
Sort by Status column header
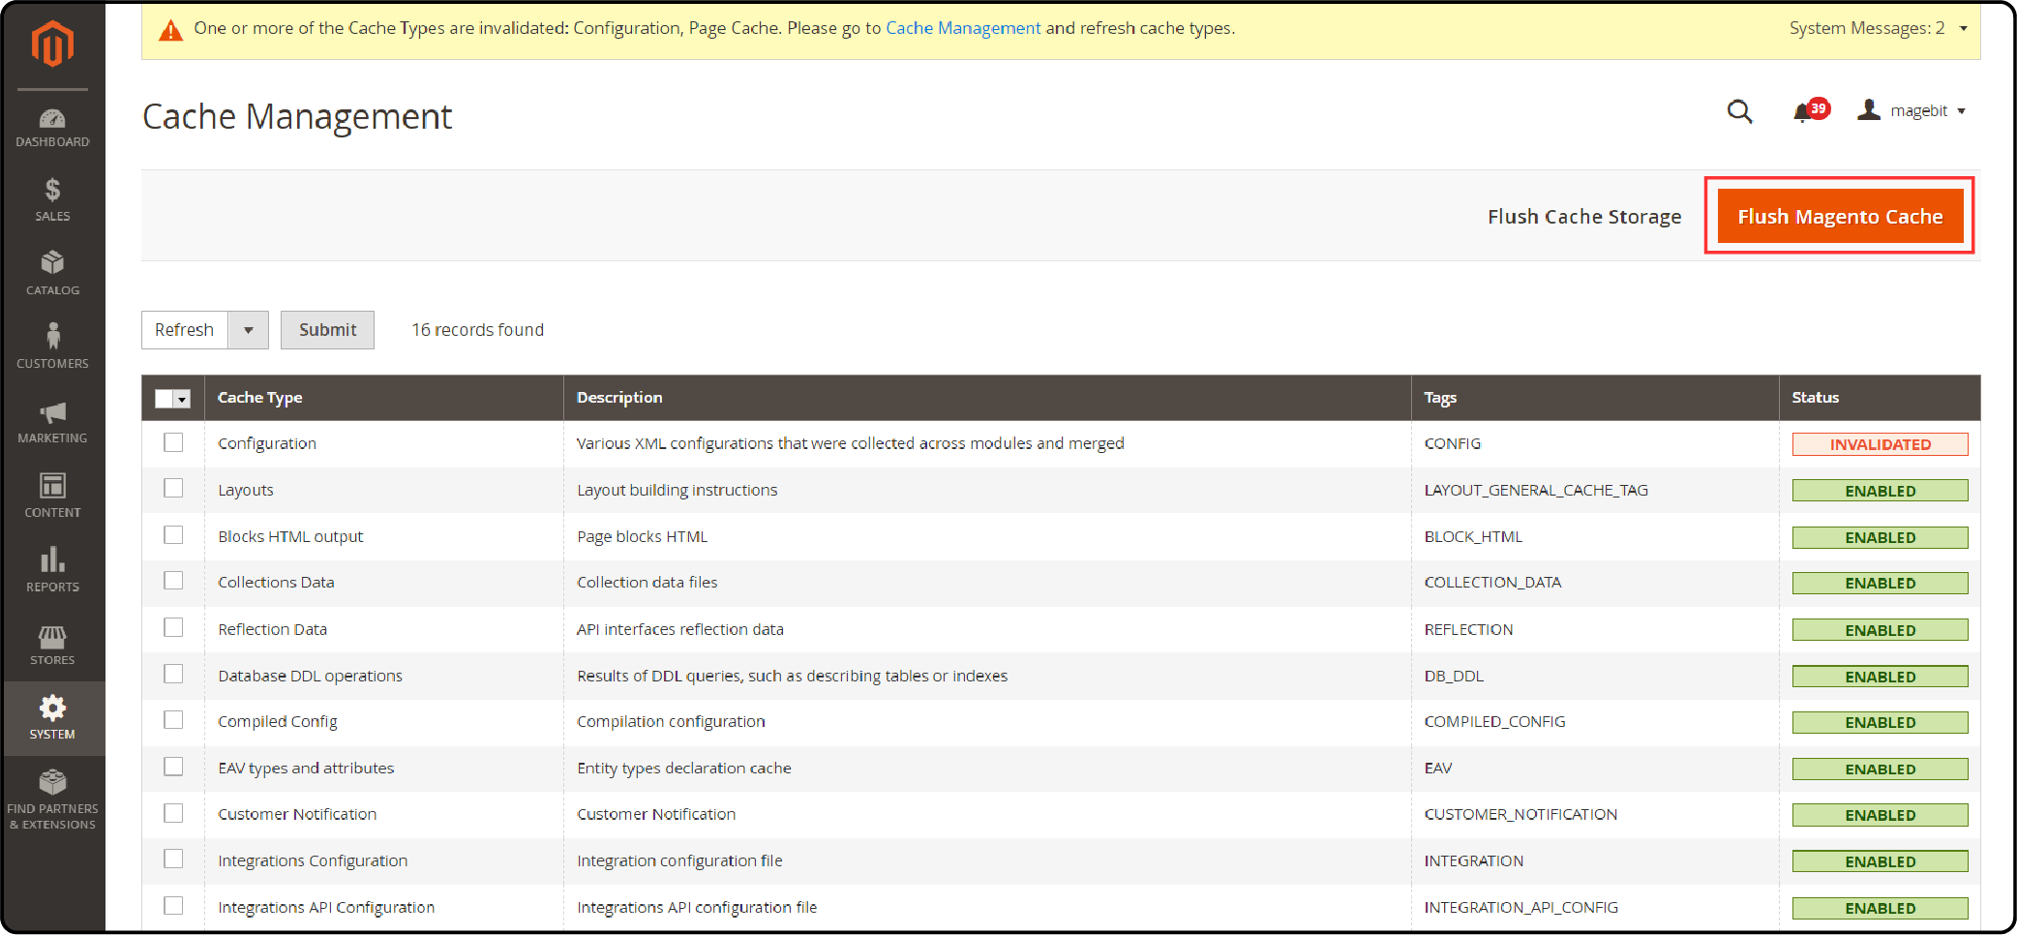click(1815, 398)
